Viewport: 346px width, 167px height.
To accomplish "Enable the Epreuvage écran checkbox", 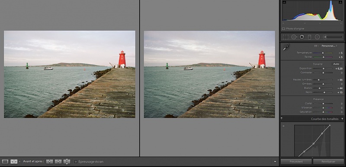I will [x=76, y=162].
